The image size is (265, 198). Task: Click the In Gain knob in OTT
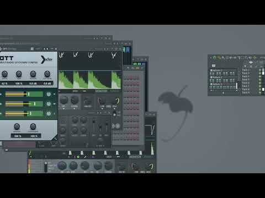point(33,74)
